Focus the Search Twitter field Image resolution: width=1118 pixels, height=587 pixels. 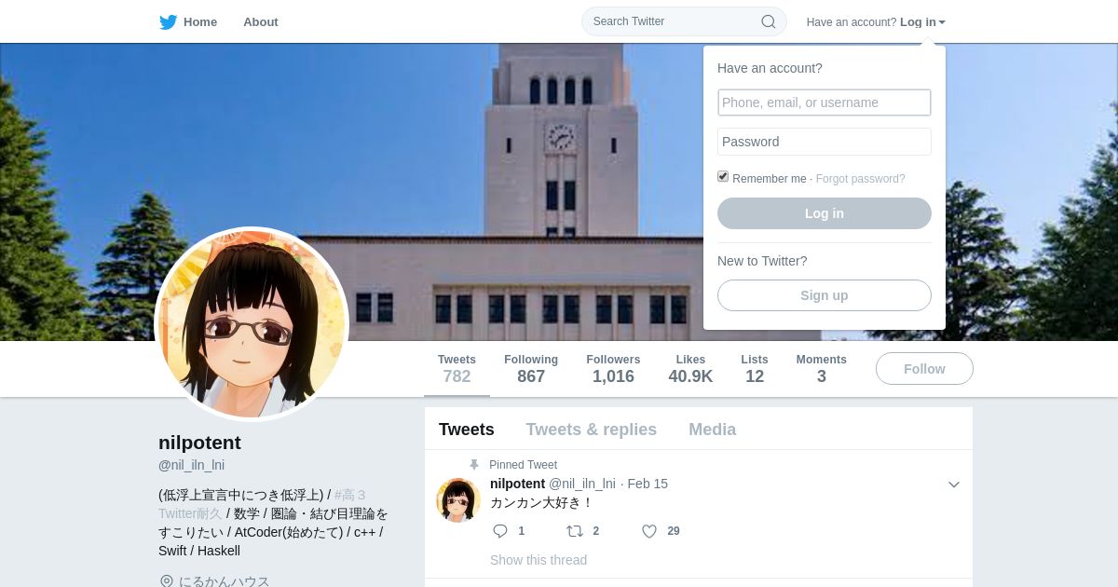point(684,21)
